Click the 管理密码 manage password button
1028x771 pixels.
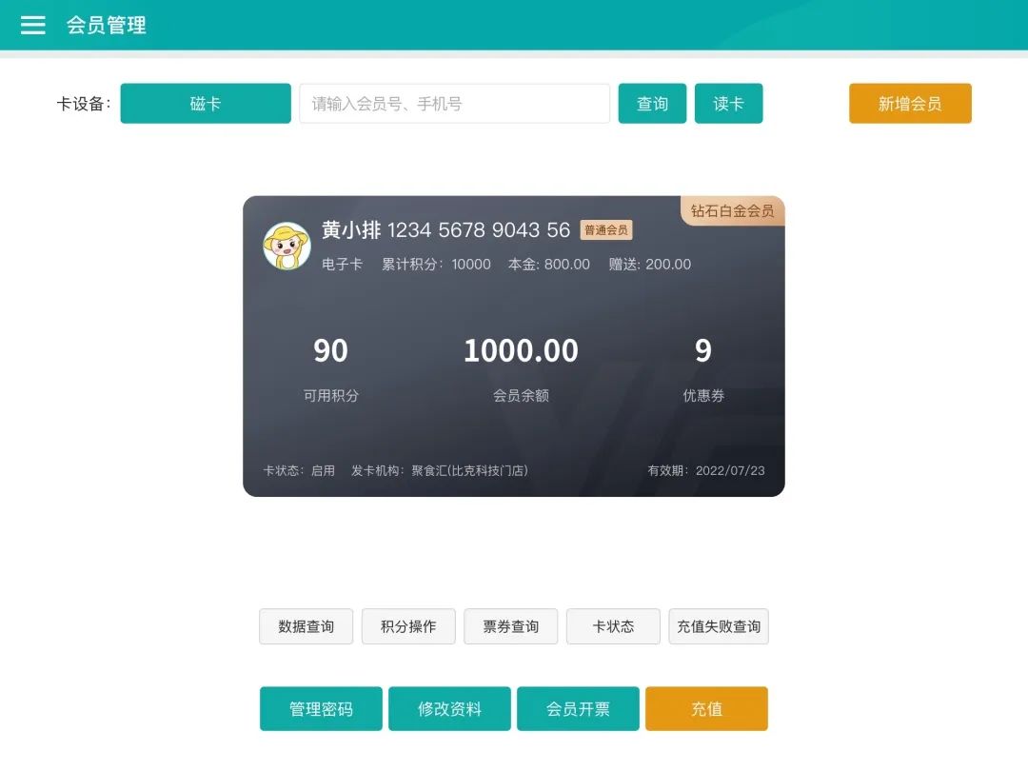tap(321, 709)
